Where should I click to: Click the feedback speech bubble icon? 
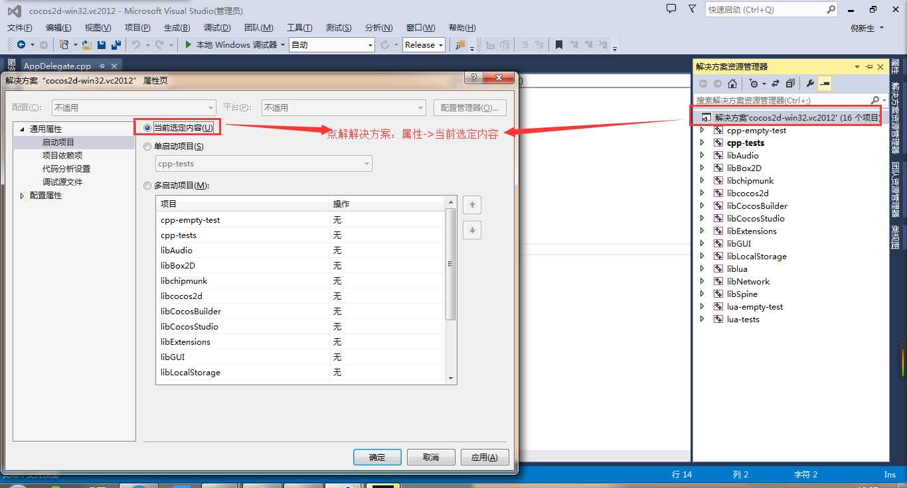[x=671, y=9]
